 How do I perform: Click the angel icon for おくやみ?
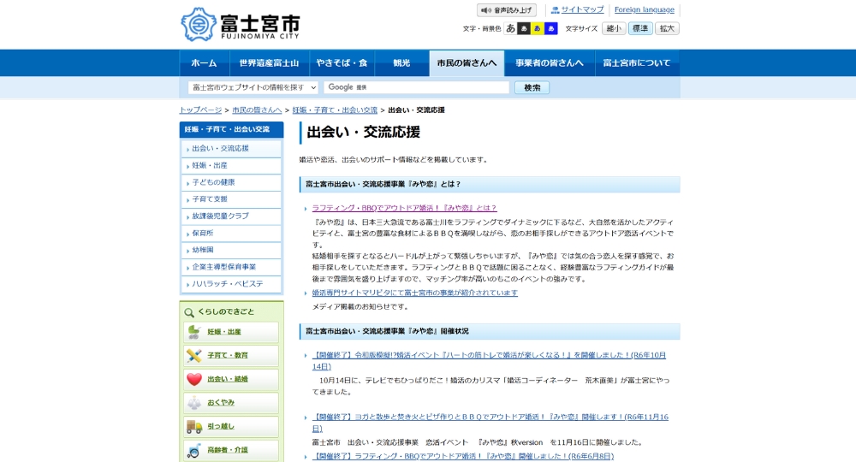click(x=194, y=403)
